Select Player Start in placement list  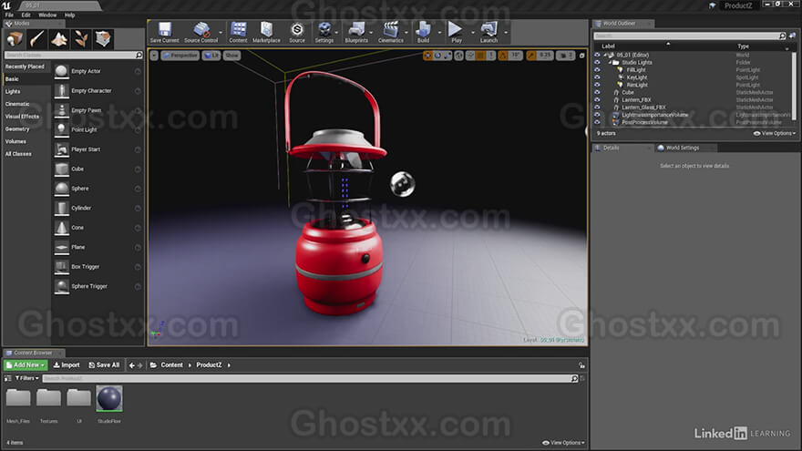[98, 149]
